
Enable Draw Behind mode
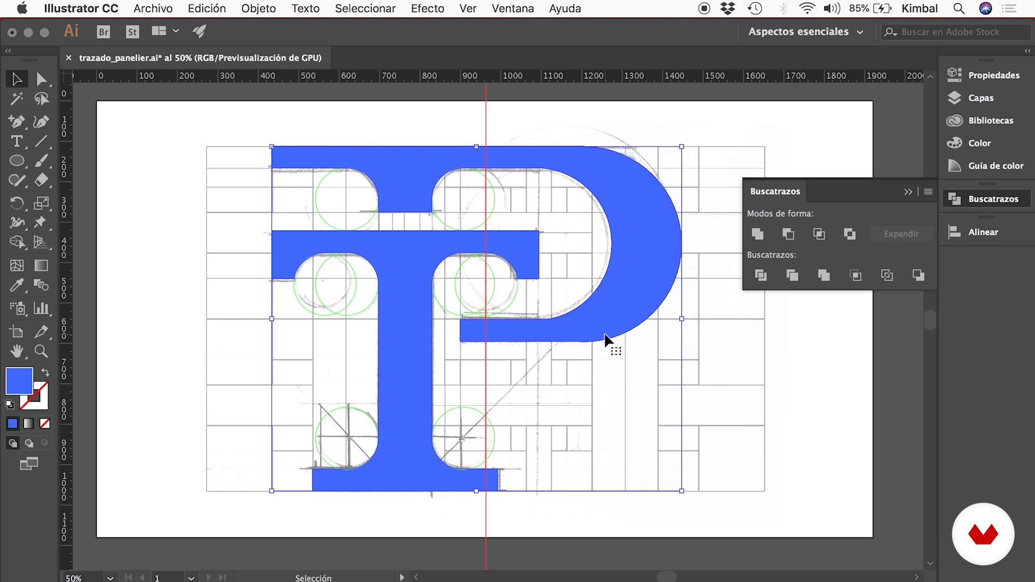pos(29,443)
